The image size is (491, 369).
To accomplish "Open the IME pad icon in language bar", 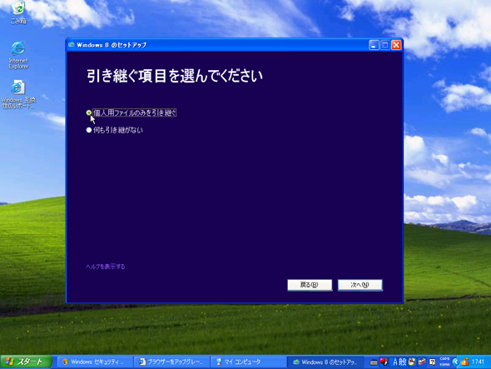I will click(x=411, y=362).
